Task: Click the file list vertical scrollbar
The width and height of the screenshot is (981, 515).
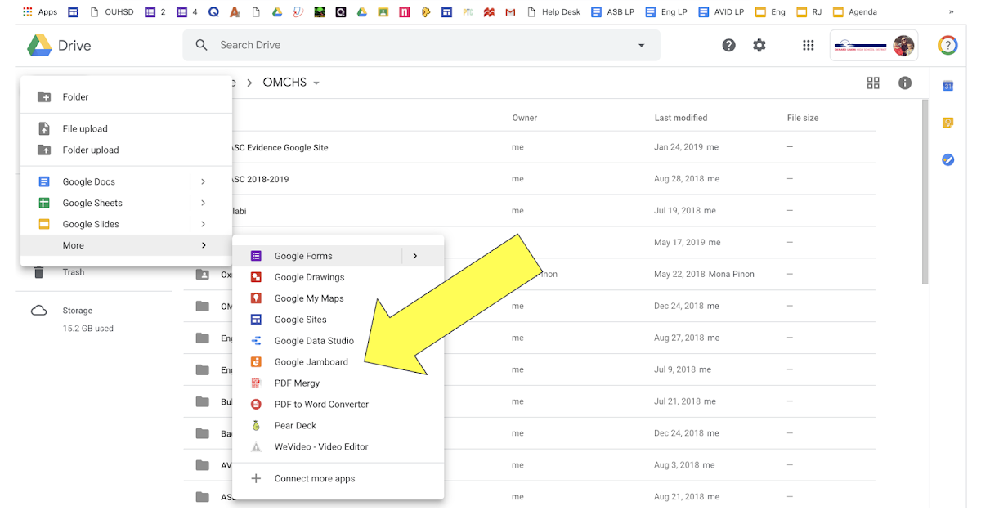Action: coord(925,192)
